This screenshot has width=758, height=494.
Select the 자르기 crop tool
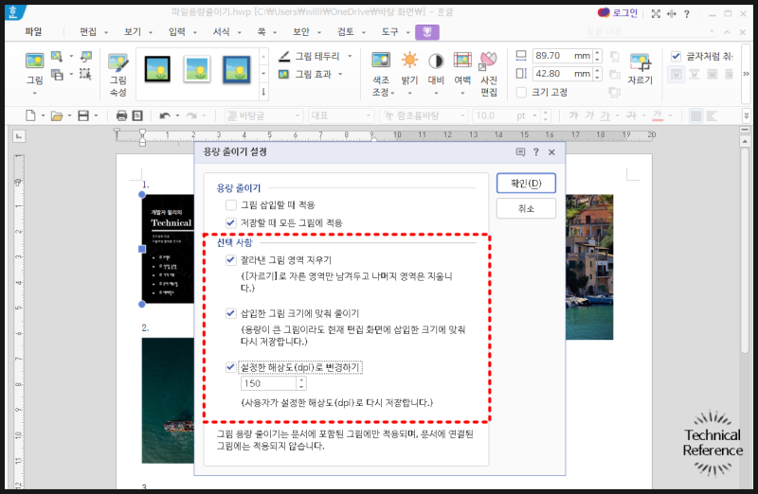pos(641,70)
